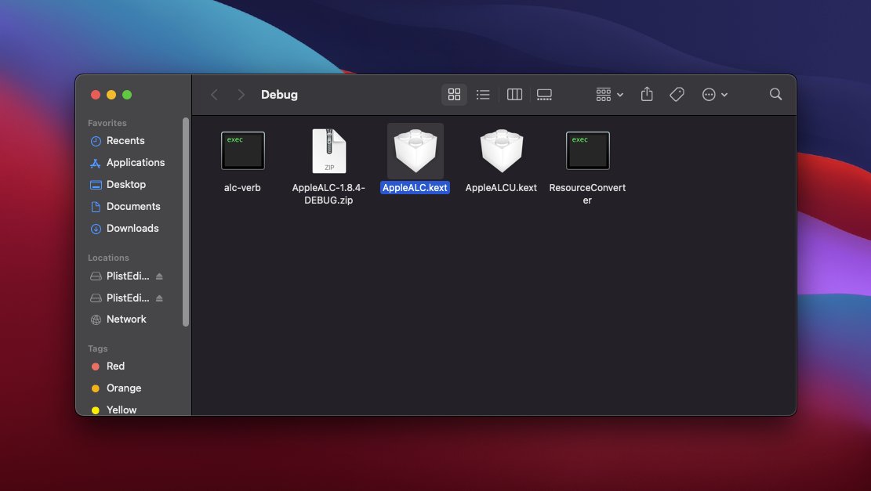This screenshot has height=491, width=871.
Task: Open Documents in sidebar
Action: pyautogui.click(x=132, y=207)
